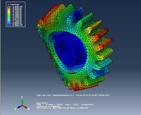Click the Y axis label on triad
This screenshot has width=141, height=115.
[x=22, y=97]
